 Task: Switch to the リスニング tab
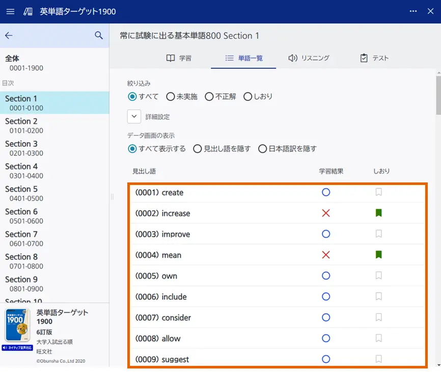pyautogui.click(x=309, y=58)
